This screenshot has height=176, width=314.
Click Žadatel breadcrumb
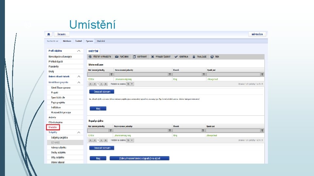click(78, 41)
